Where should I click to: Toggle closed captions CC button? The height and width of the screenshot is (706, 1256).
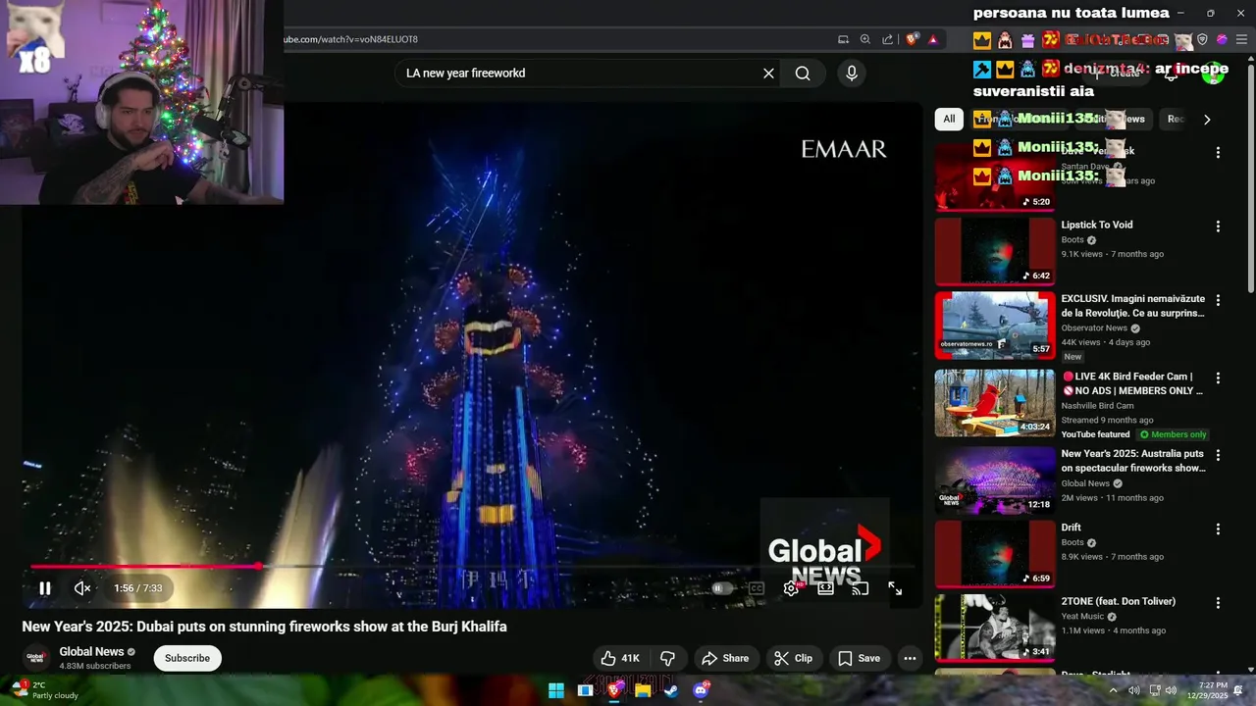click(x=757, y=588)
